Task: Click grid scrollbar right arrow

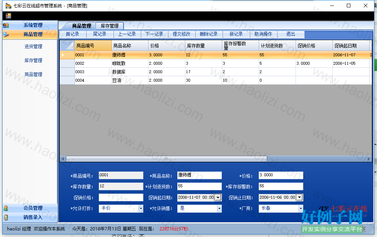Action: click(369, 159)
